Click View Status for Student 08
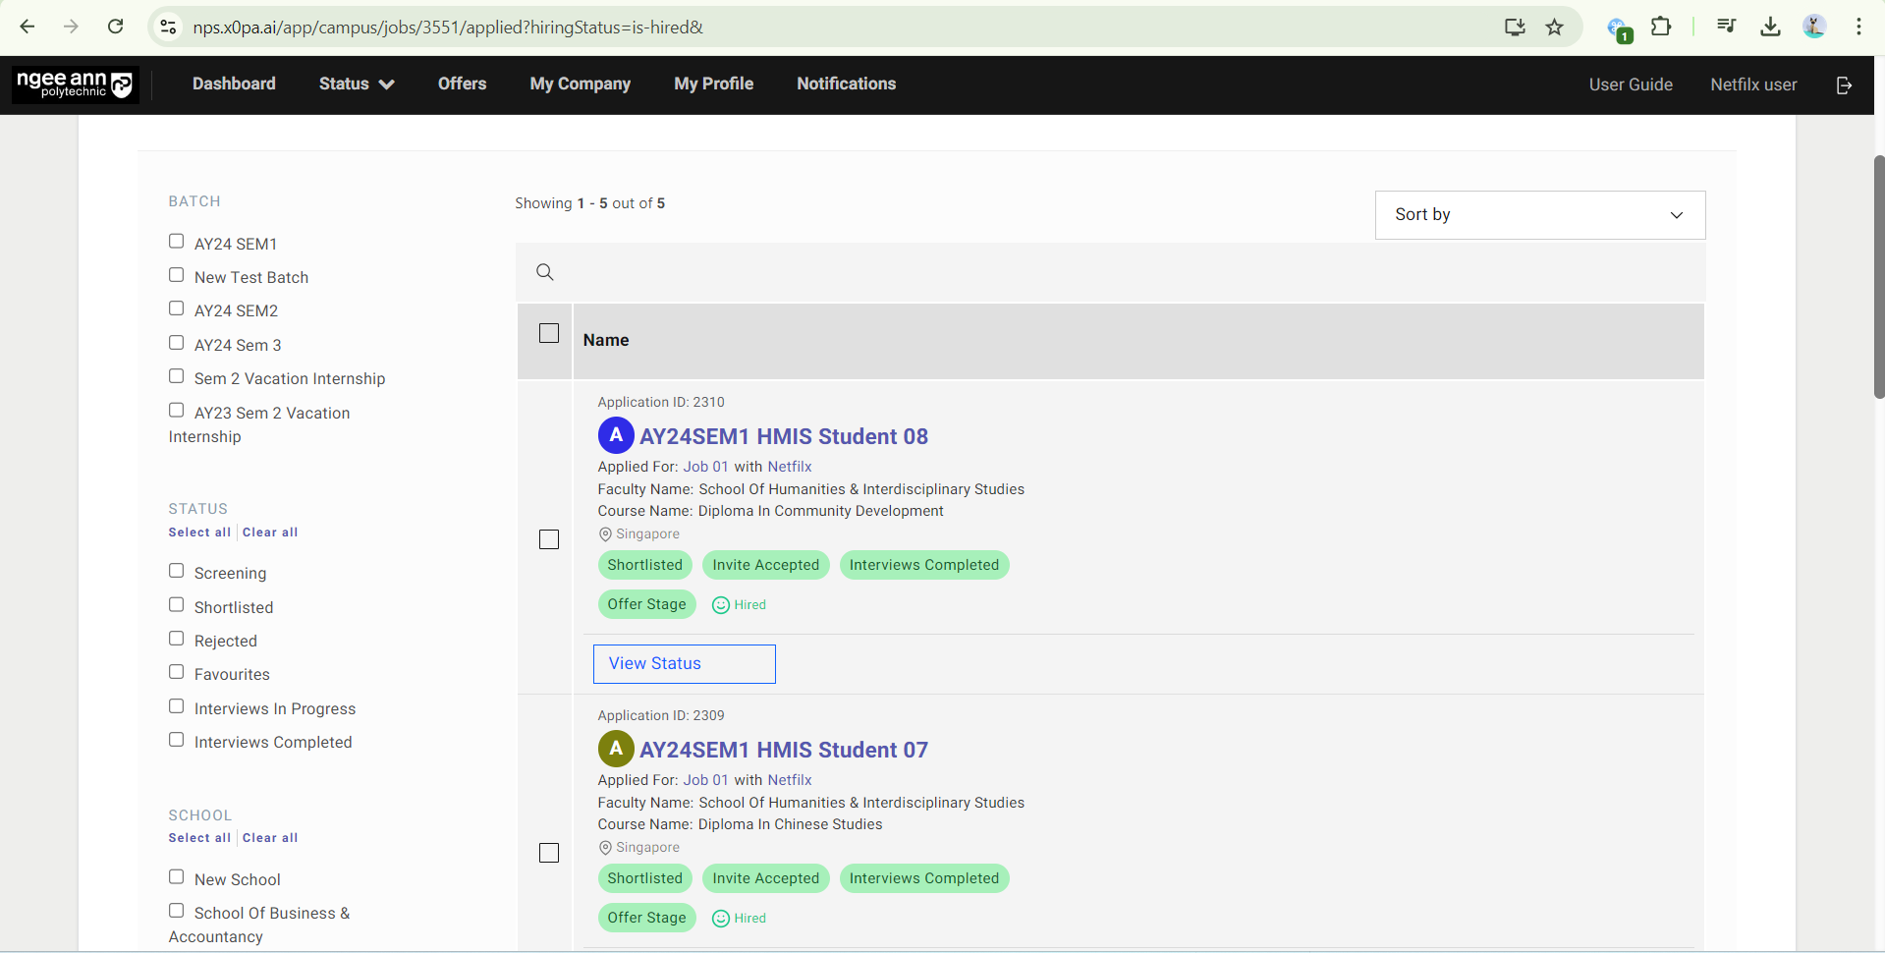This screenshot has height=953, width=1885. pos(684,664)
